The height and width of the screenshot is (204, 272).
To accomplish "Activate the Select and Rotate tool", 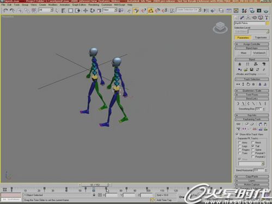I will 92,10.
